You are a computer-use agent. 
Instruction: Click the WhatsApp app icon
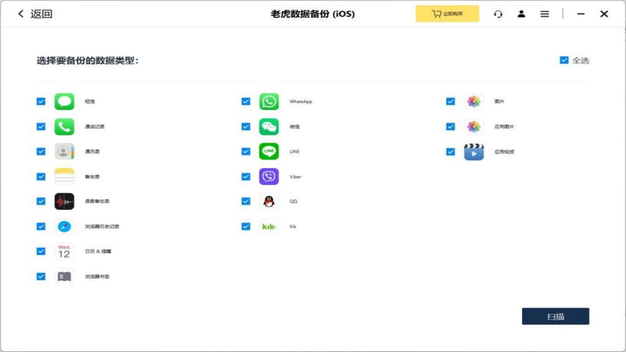(268, 101)
